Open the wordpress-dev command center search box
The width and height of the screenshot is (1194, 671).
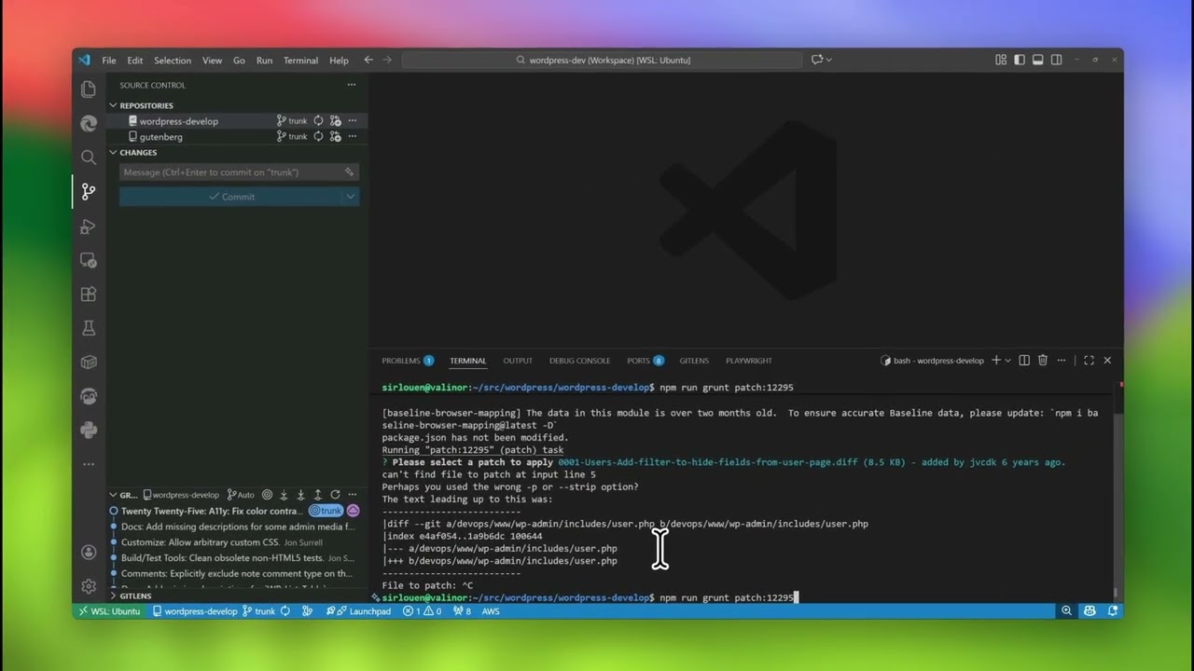tap(602, 60)
